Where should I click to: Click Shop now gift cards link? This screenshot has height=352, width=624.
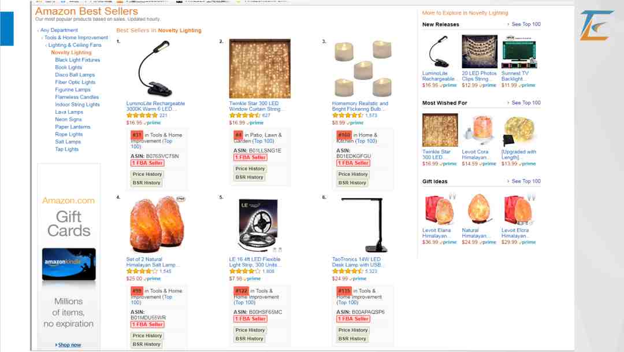[x=69, y=345]
